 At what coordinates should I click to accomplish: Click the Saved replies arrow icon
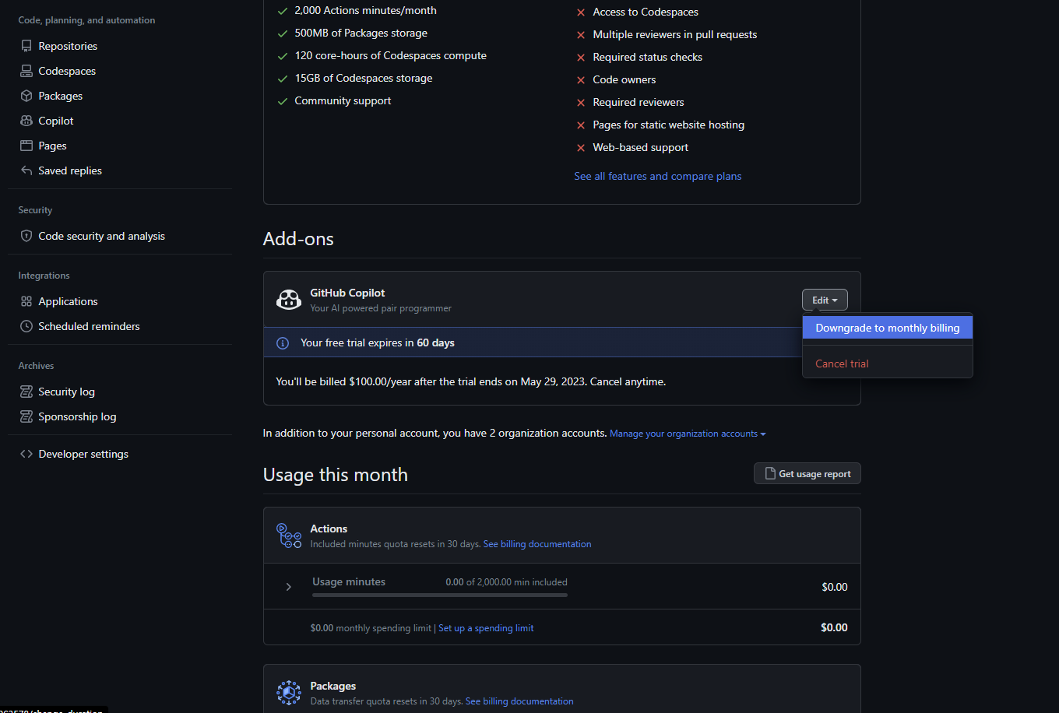click(x=26, y=170)
